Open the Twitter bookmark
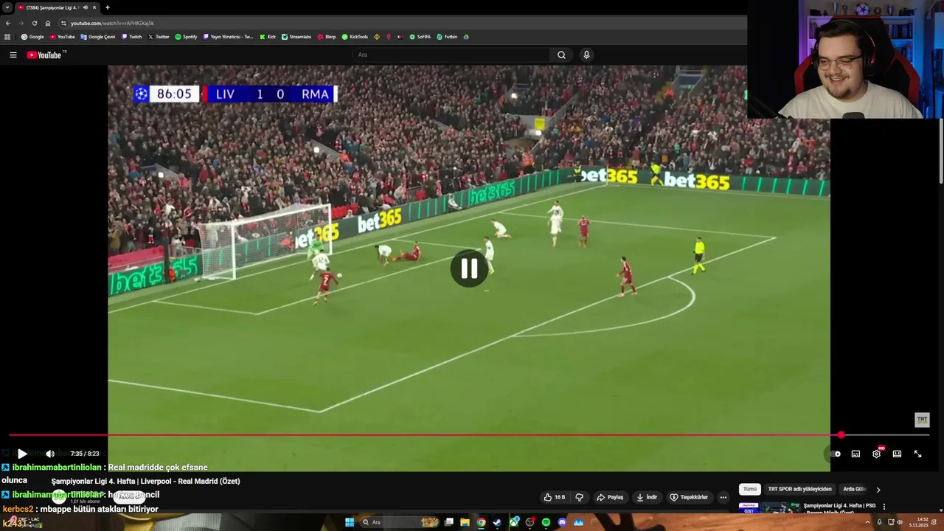Image resolution: width=944 pixels, height=531 pixels. click(x=159, y=37)
